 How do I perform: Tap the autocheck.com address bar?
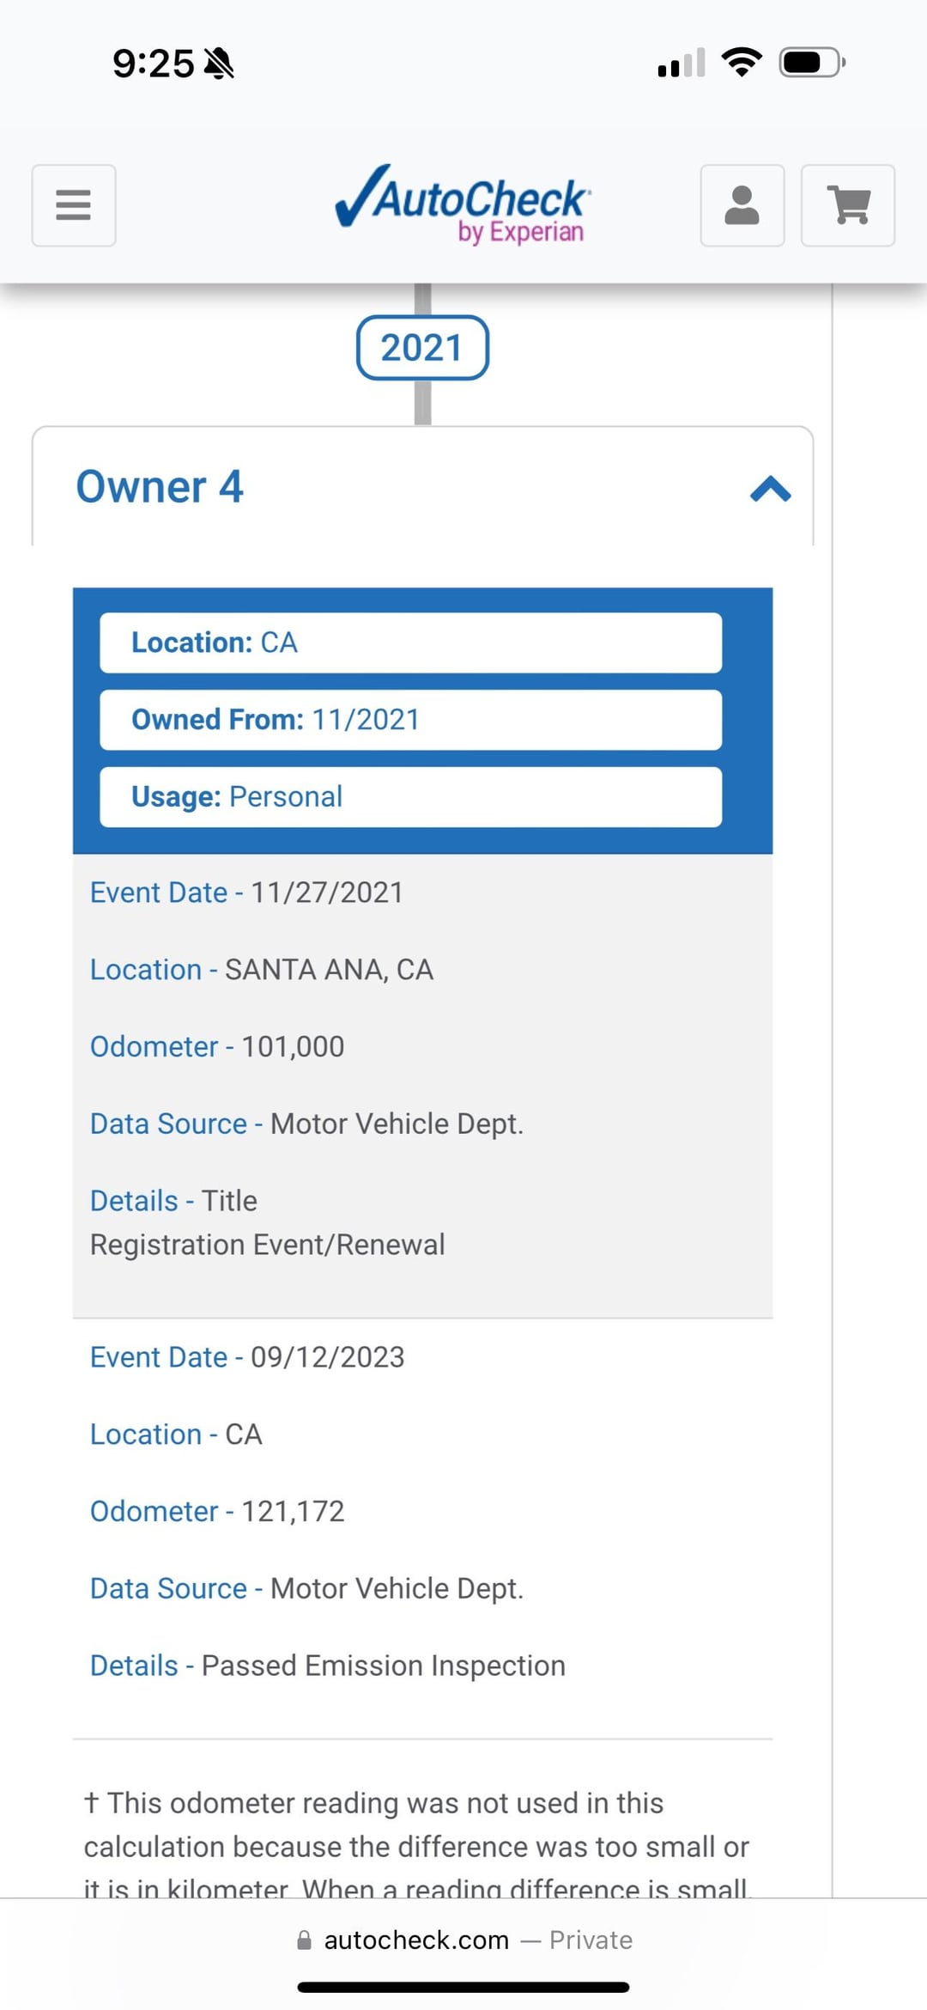[463, 1940]
